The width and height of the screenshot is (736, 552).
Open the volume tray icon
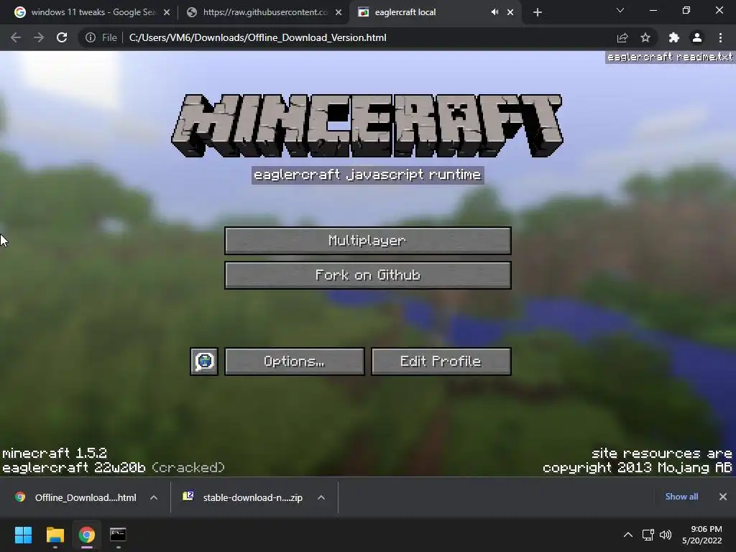pos(665,535)
